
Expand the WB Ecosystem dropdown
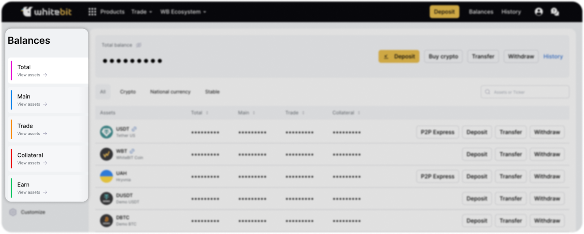pyautogui.click(x=183, y=12)
